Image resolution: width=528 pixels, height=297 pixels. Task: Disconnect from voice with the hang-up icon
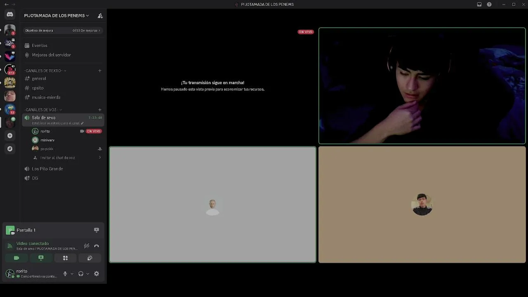click(x=97, y=246)
